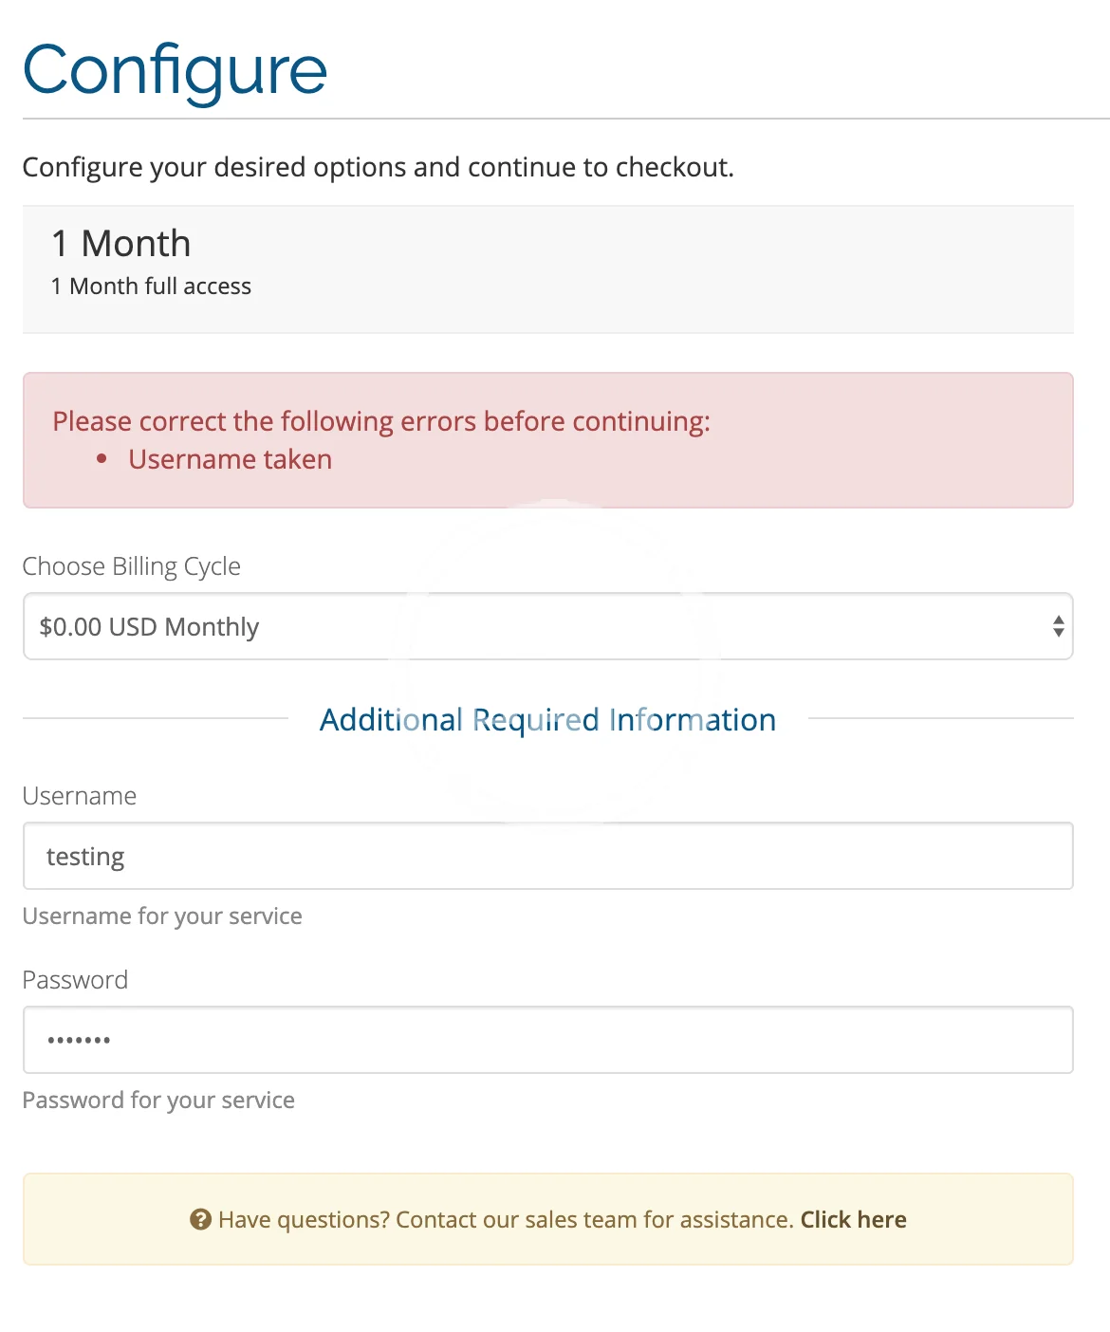Click the Username input field
The image size is (1110, 1332).
tap(547, 857)
